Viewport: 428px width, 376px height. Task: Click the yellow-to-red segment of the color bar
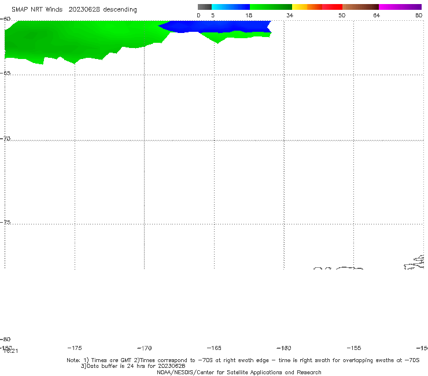coord(317,7)
